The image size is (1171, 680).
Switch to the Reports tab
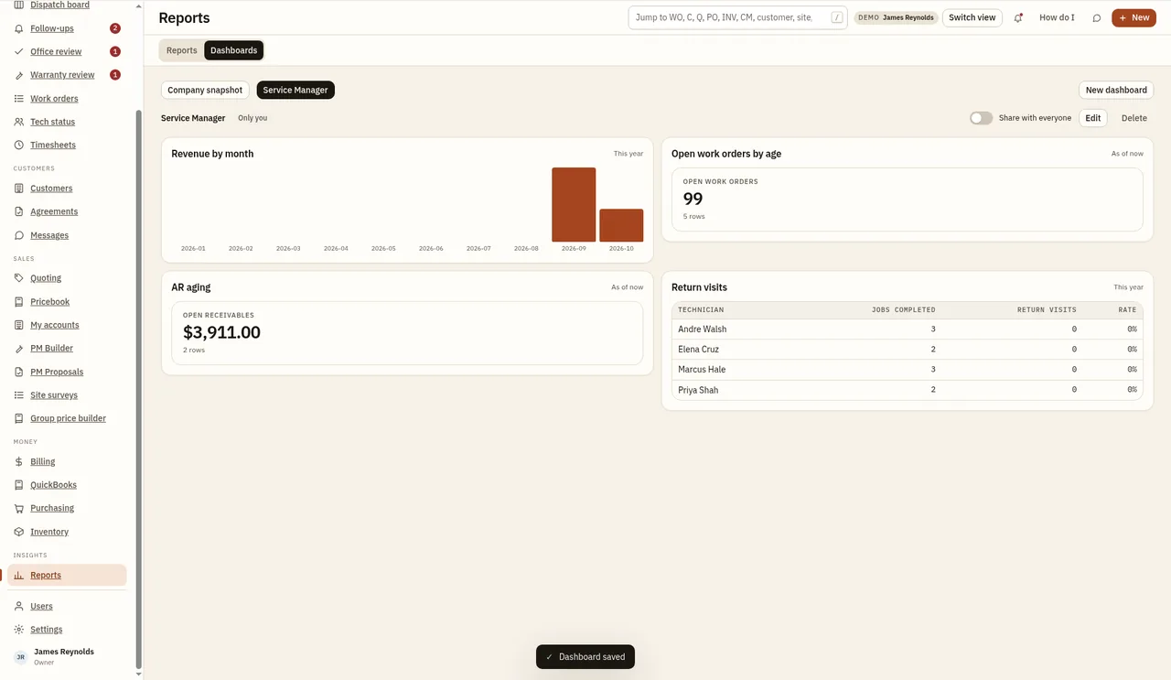(181, 50)
